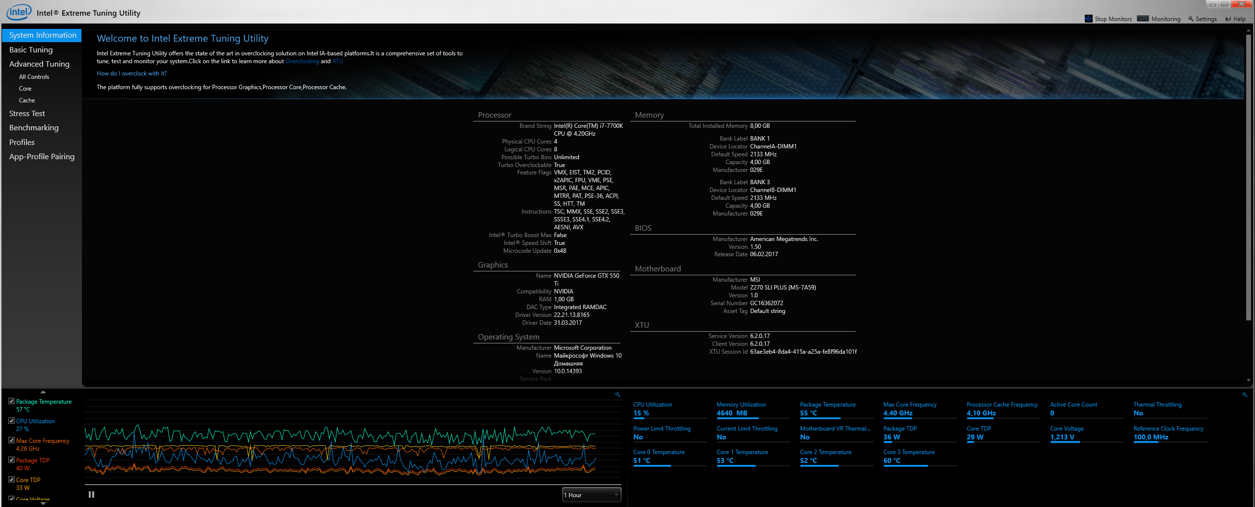The image size is (1255, 507).
Task: Click the Intel logo in the title bar
Action: click(19, 12)
